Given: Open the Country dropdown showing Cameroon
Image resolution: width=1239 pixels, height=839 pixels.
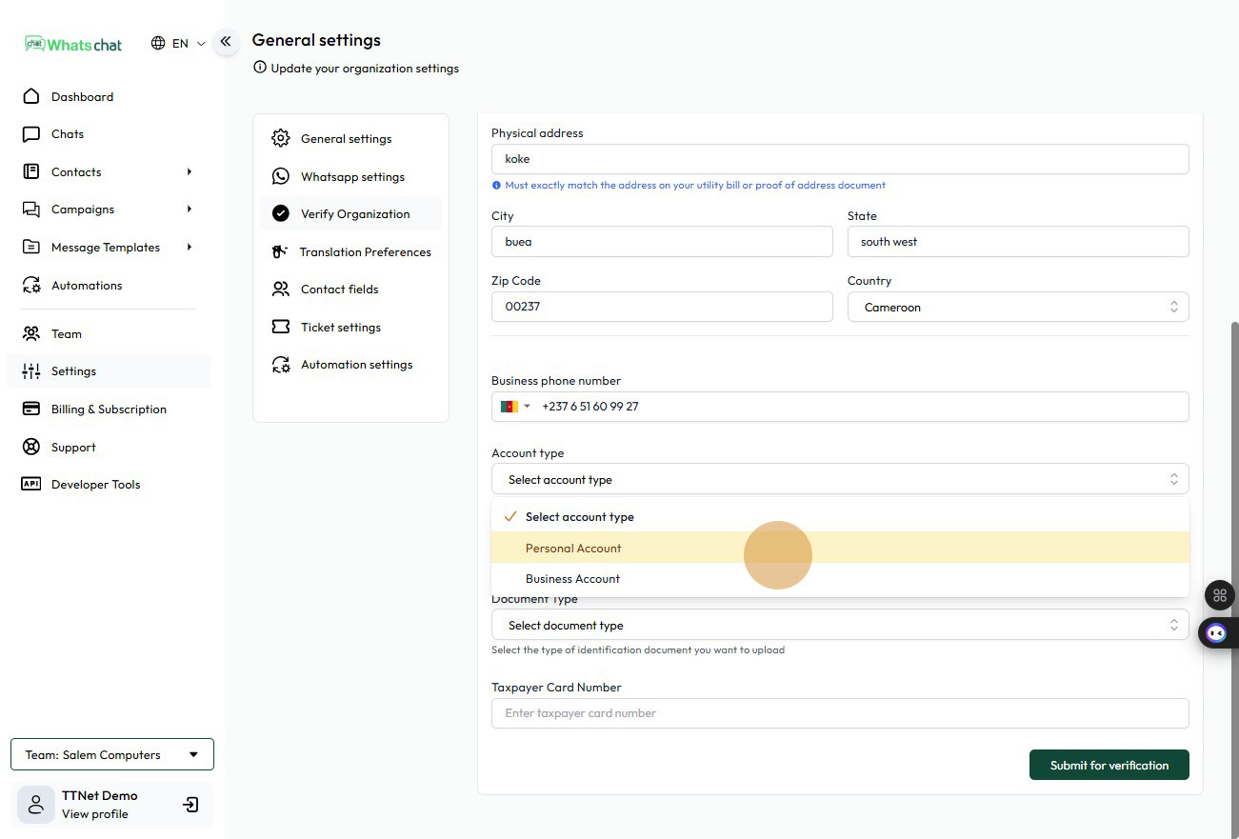Looking at the screenshot, I should coord(1017,308).
